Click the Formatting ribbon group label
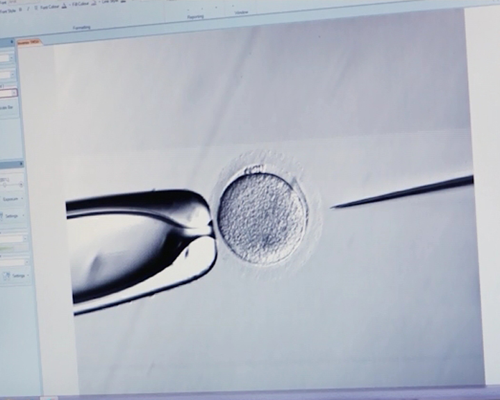 pos(82,28)
